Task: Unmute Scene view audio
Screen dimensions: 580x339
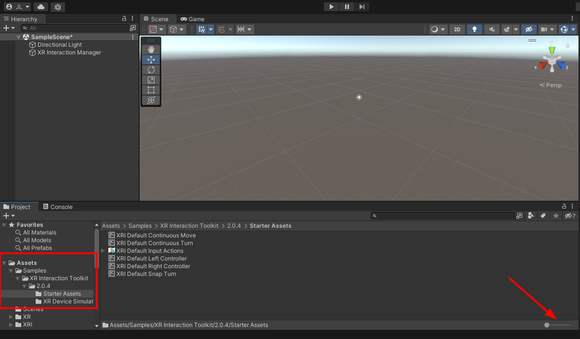Action: coord(491,29)
